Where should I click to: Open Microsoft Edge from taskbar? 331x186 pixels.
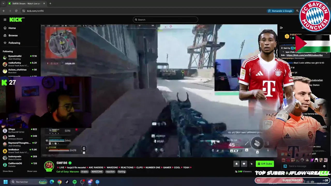coord(52,182)
